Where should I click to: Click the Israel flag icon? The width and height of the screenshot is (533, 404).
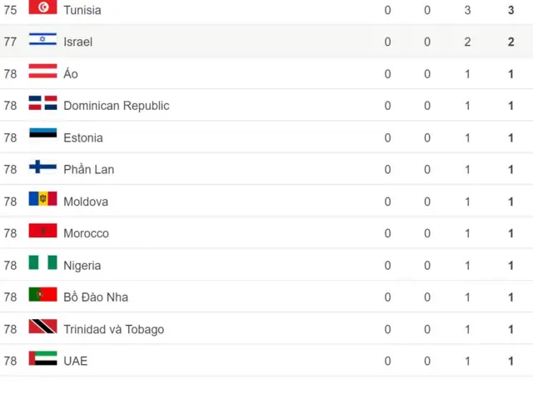(42, 39)
